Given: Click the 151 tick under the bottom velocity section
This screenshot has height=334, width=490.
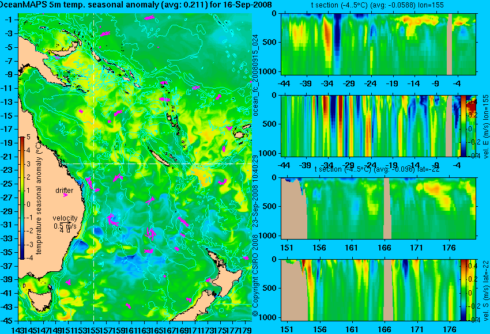Looking at the screenshot, I should tap(287, 329).
